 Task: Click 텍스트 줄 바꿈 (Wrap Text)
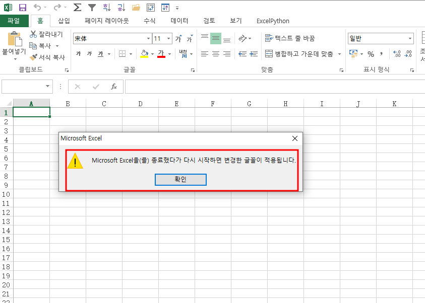coord(290,38)
